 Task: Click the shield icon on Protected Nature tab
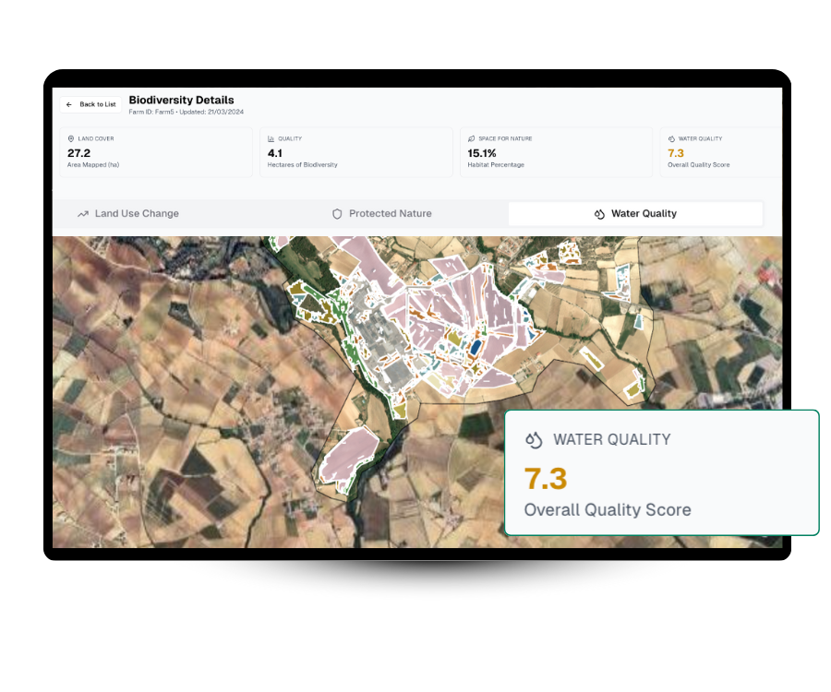337,213
